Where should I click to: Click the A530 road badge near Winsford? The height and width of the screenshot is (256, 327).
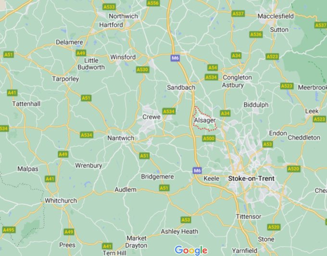pyautogui.click(x=142, y=69)
